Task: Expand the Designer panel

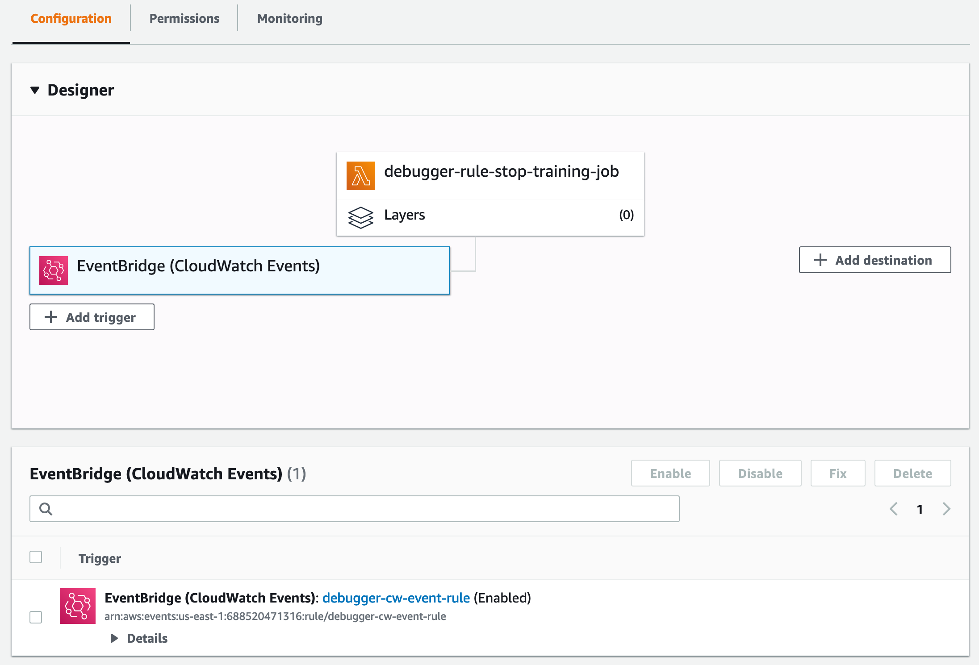Action: [x=33, y=90]
